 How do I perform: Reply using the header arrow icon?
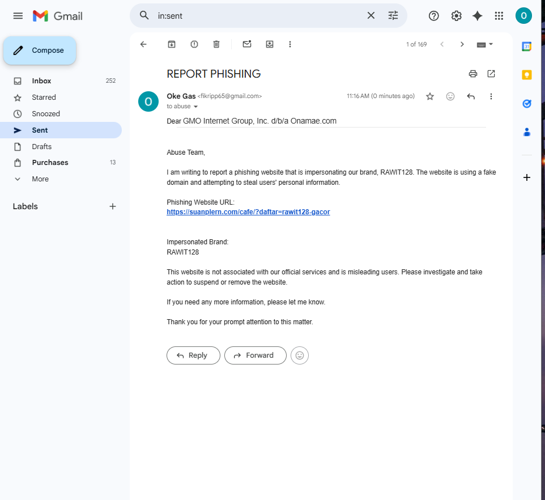click(x=471, y=96)
